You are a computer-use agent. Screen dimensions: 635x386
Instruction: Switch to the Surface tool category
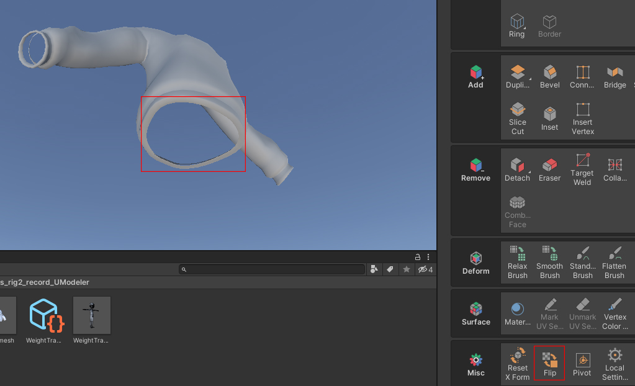pyautogui.click(x=476, y=314)
